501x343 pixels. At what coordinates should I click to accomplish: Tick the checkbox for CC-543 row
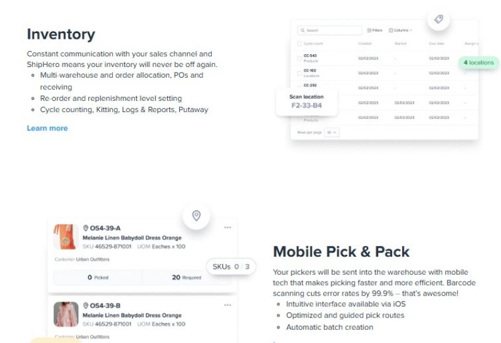click(299, 58)
